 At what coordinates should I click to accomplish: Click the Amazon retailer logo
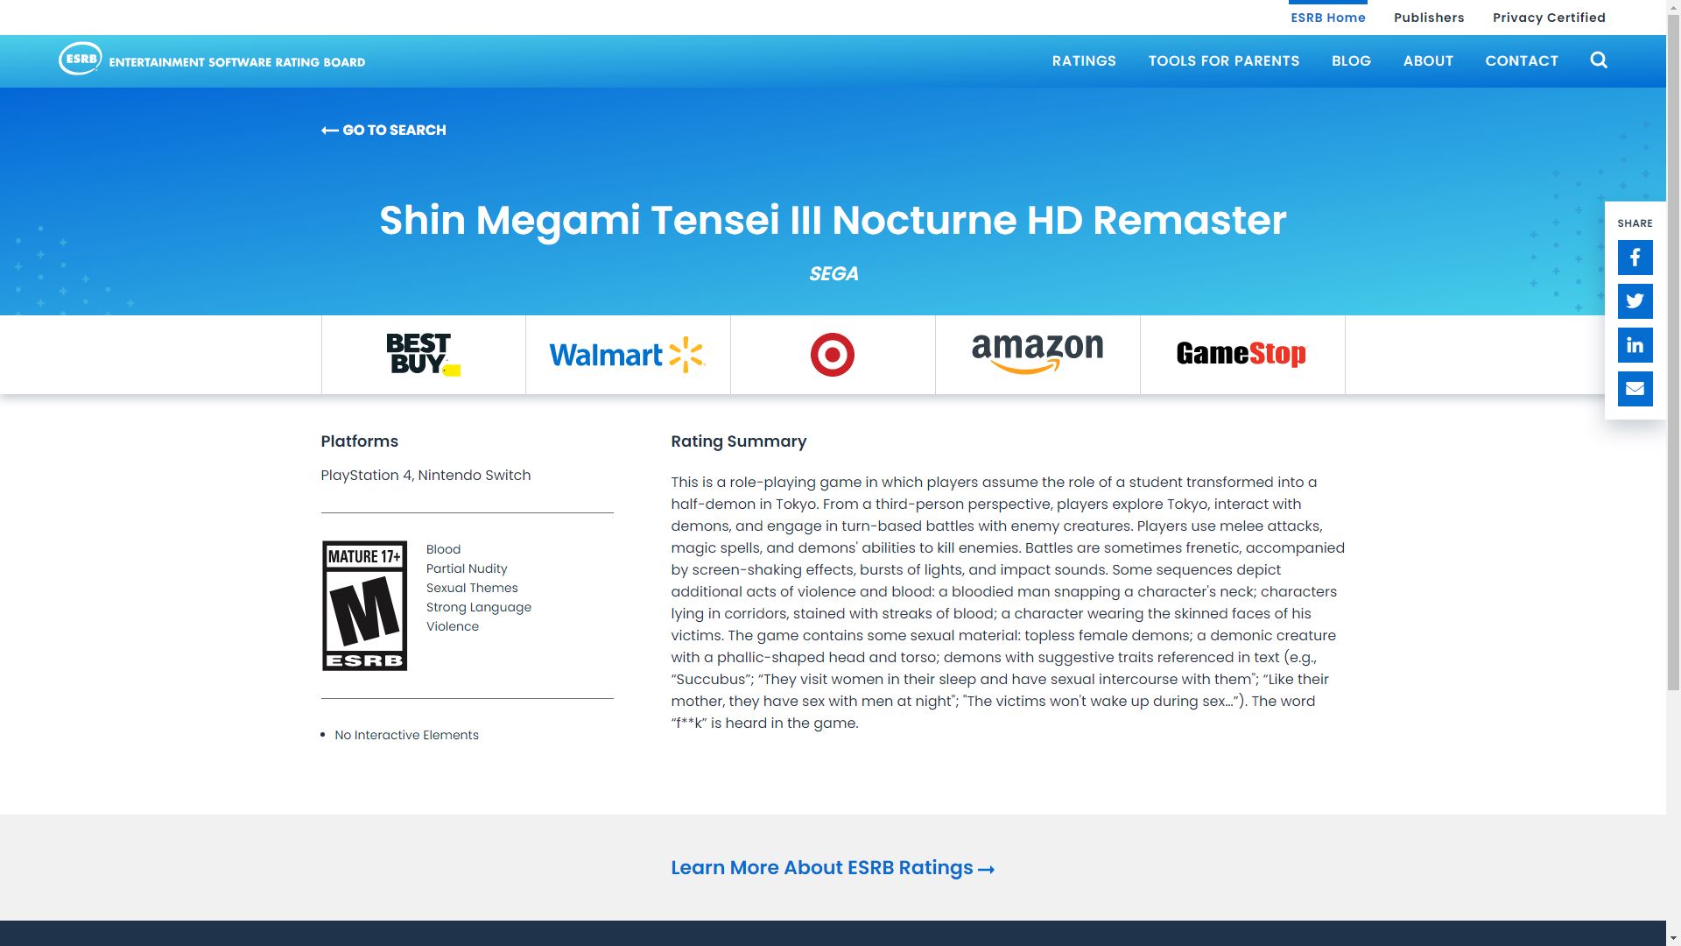[x=1037, y=354]
